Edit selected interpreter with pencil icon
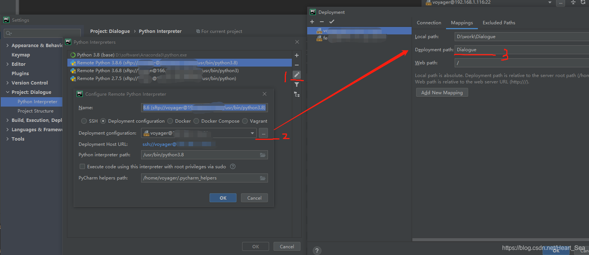Viewport: 589px width, 255px height. (297, 75)
